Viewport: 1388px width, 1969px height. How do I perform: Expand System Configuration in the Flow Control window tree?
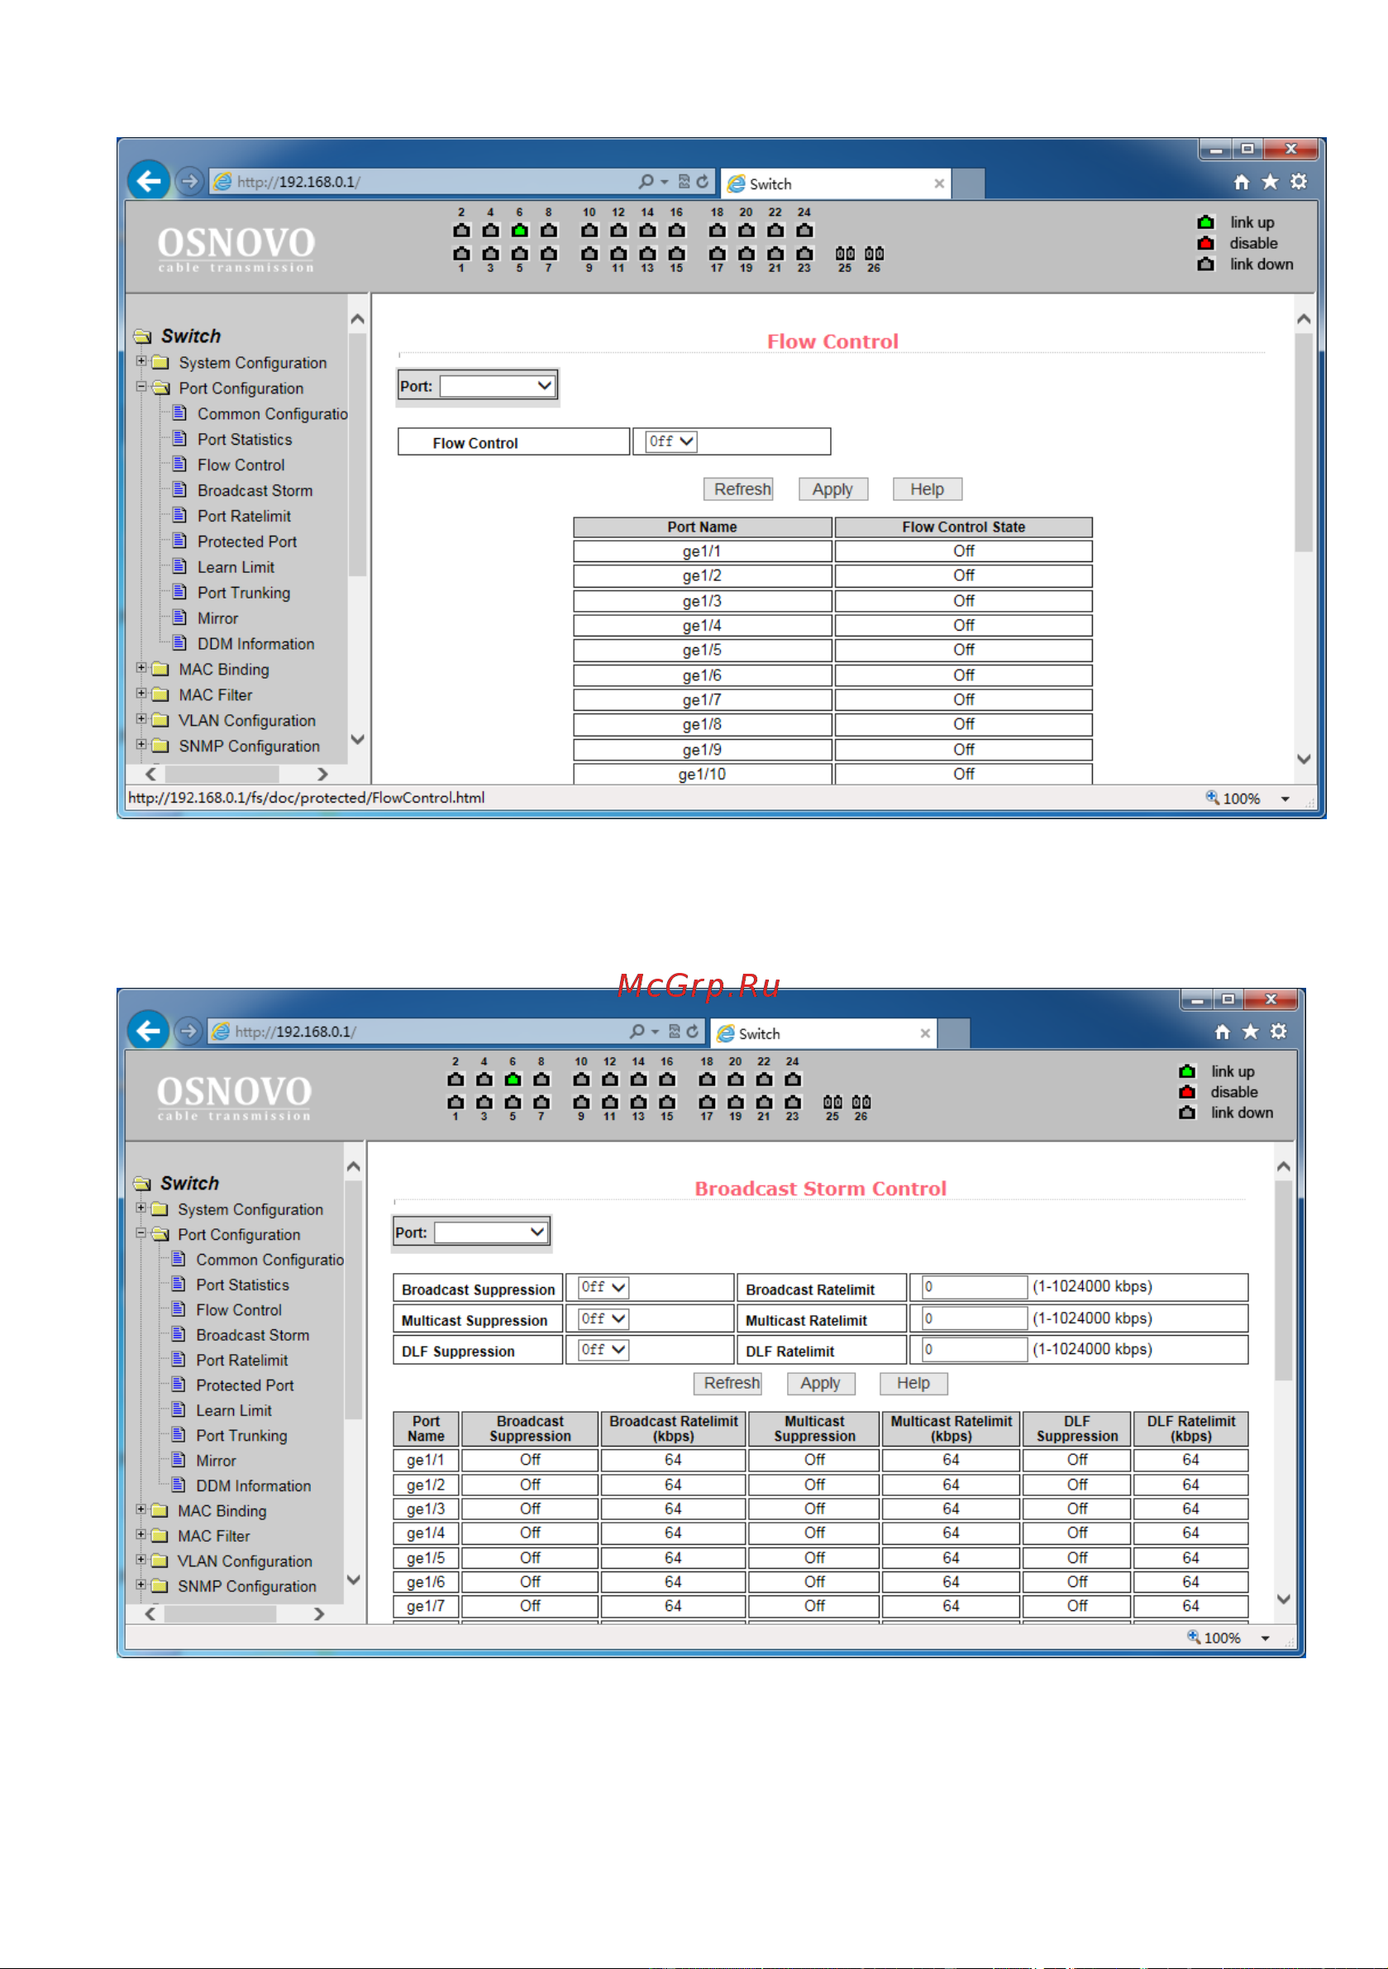(x=141, y=361)
